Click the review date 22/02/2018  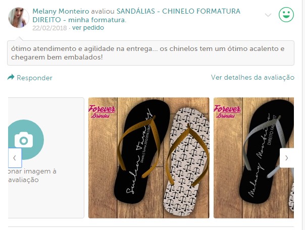pos(49,28)
